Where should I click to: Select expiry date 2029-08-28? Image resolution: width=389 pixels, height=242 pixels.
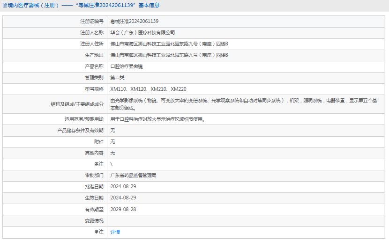[123, 209]
